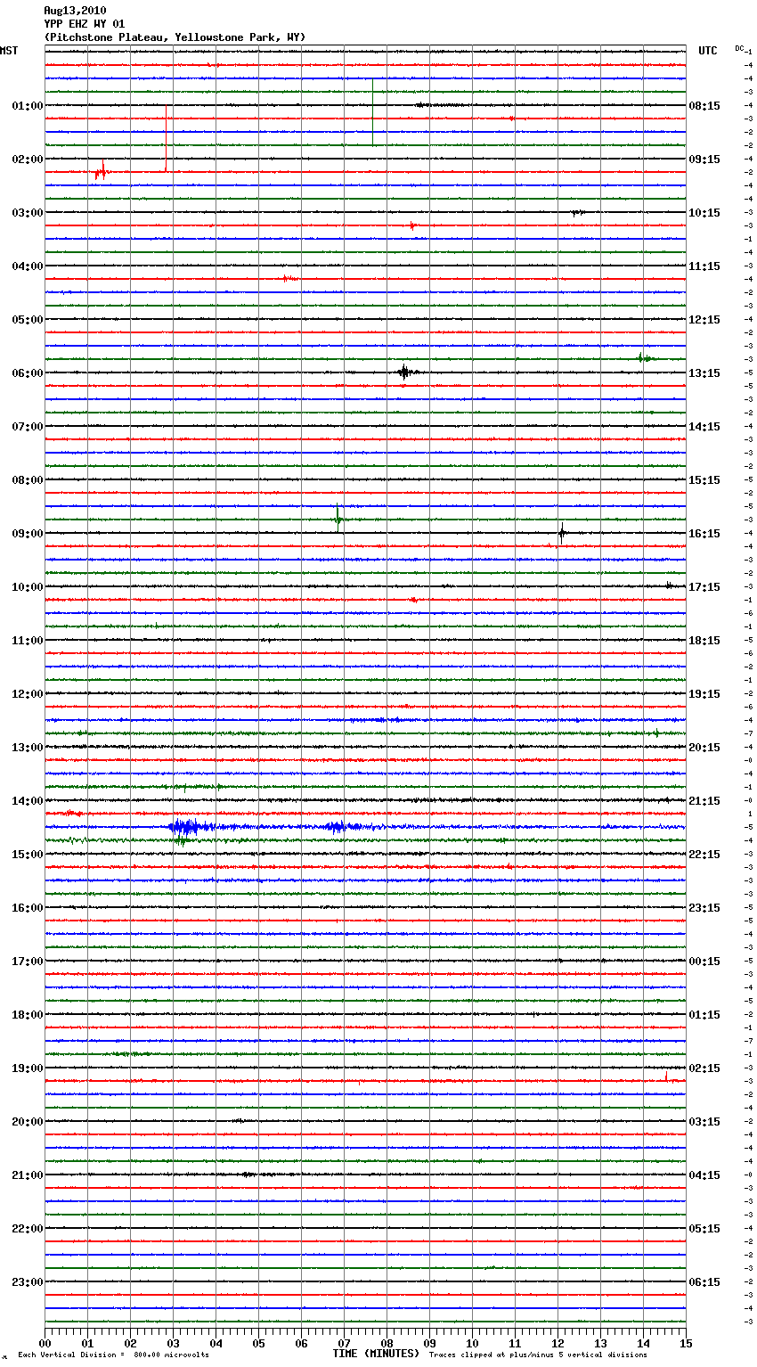Screen dimensions: 757x1367
Task: Click the 03:15 UTC time label
Action: click(704, 1122)
